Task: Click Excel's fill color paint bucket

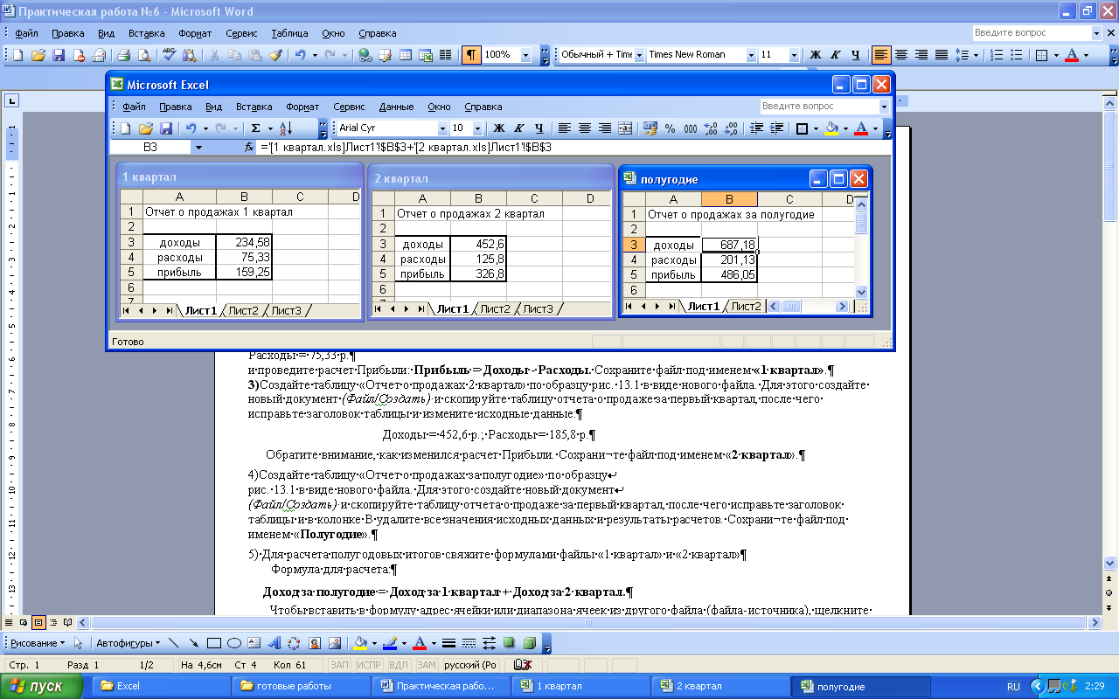Action: coord(831,128)
